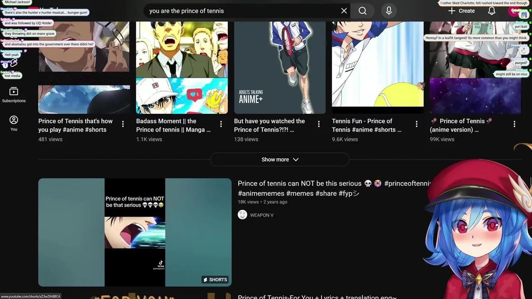Click '99K views' text under anime version short
This screenshot has height=299, width=532.
442,139
